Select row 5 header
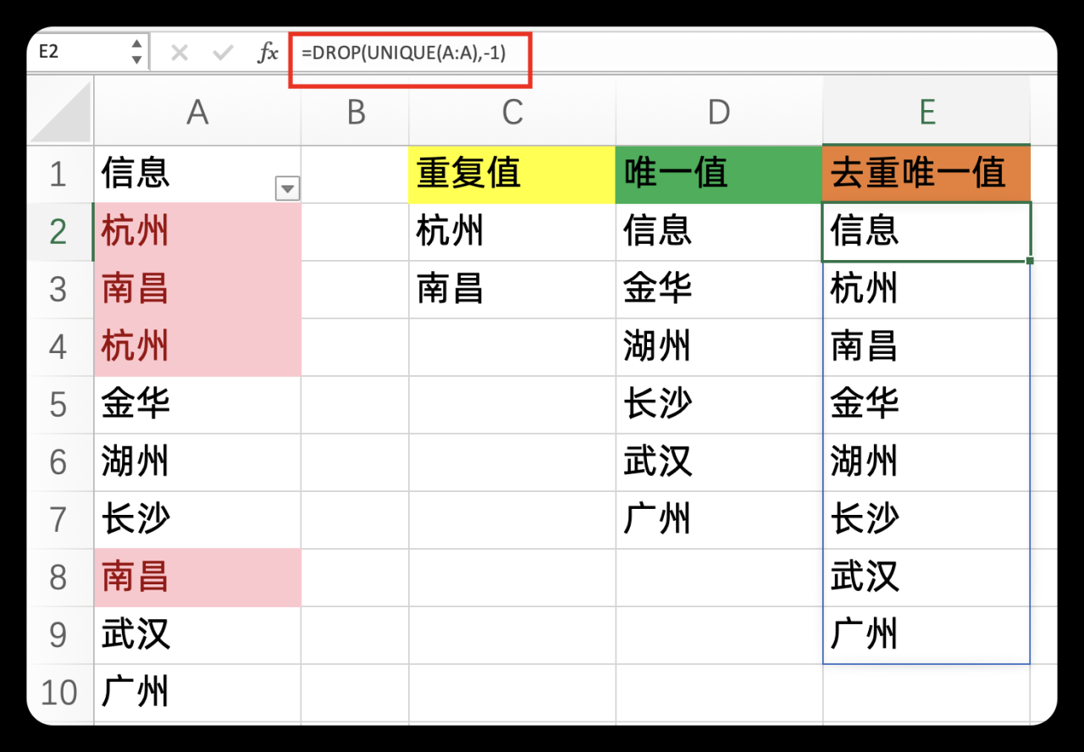This screenshot has height=752, width=1084. point(60,405)
